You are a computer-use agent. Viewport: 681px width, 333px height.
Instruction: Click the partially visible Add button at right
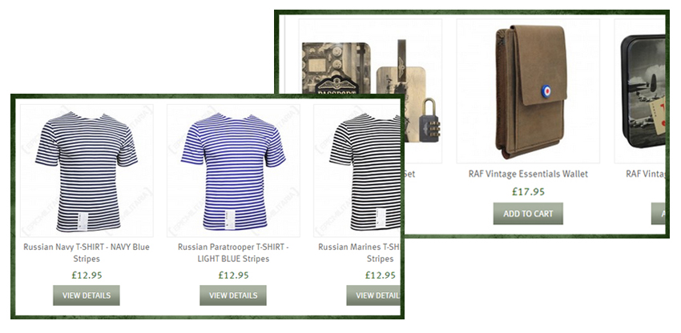coord(658,214)
